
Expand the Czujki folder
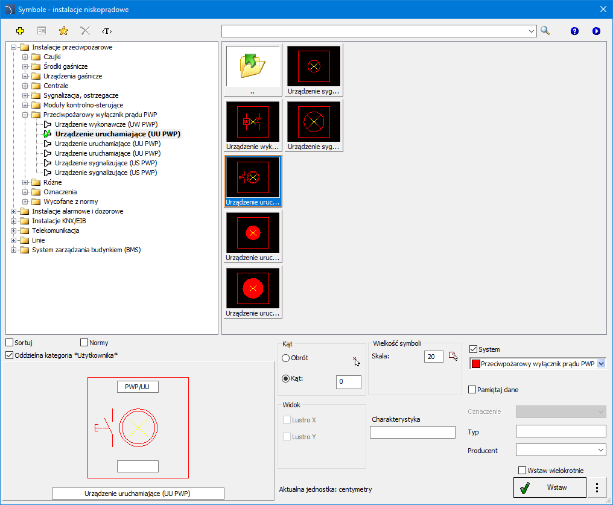click(25, 57)
